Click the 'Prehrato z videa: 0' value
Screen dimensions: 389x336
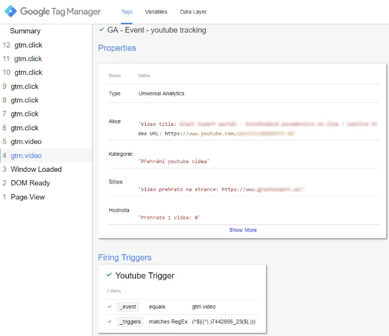[169, 217]
